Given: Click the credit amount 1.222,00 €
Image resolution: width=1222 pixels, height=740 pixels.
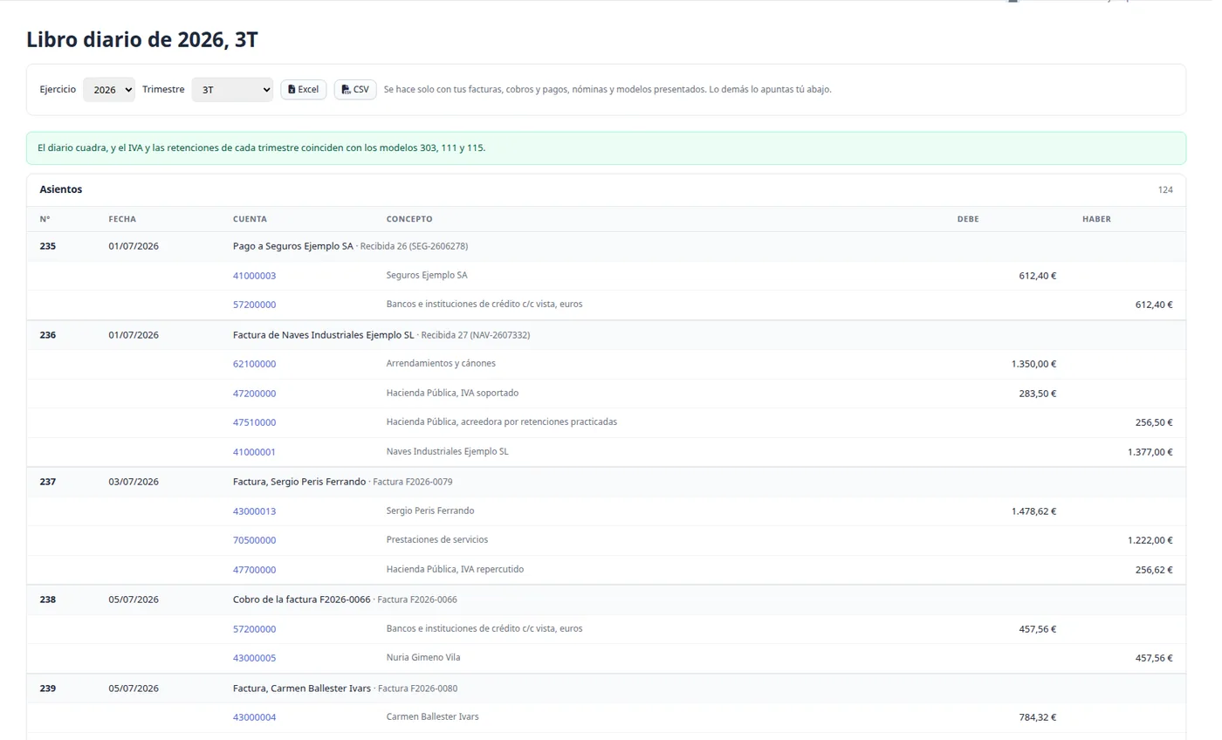Looking at the screenshot, I should [x=1150, y=540].
